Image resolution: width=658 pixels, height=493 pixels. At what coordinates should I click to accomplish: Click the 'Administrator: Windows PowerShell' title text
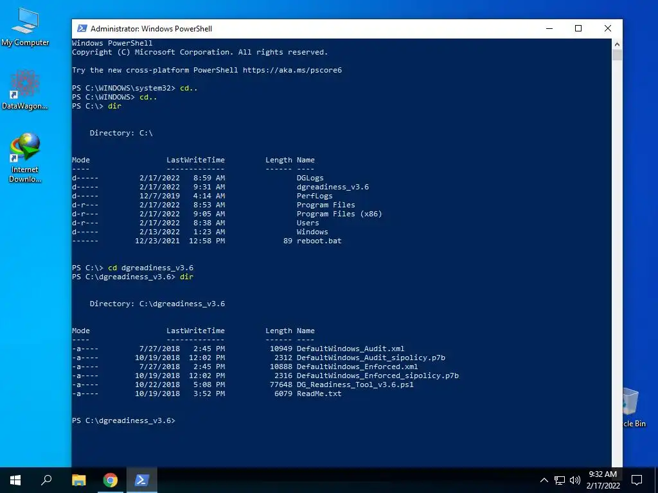152,28
